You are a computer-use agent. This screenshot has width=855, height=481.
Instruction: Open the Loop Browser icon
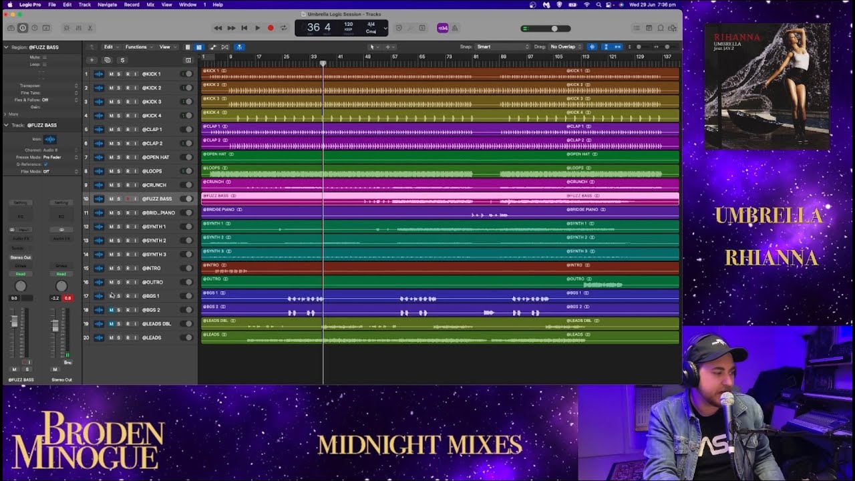pos(661,28)
